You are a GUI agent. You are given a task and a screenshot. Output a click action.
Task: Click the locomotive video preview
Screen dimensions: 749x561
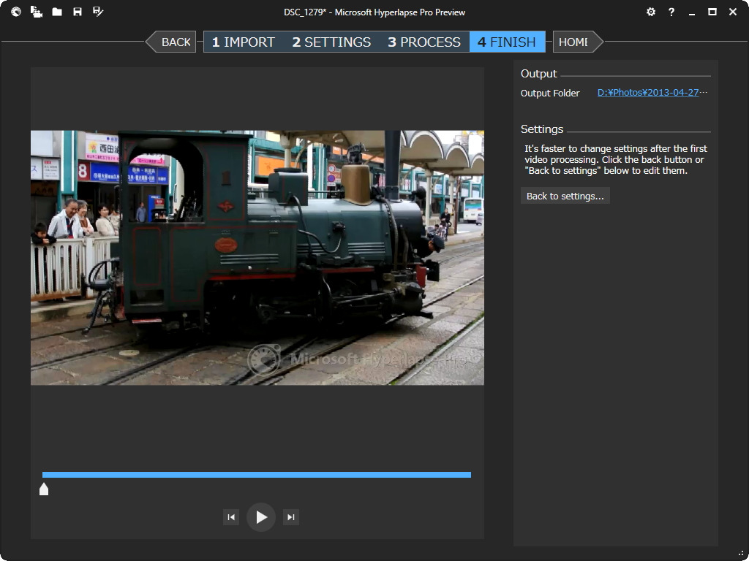point(257,257)
